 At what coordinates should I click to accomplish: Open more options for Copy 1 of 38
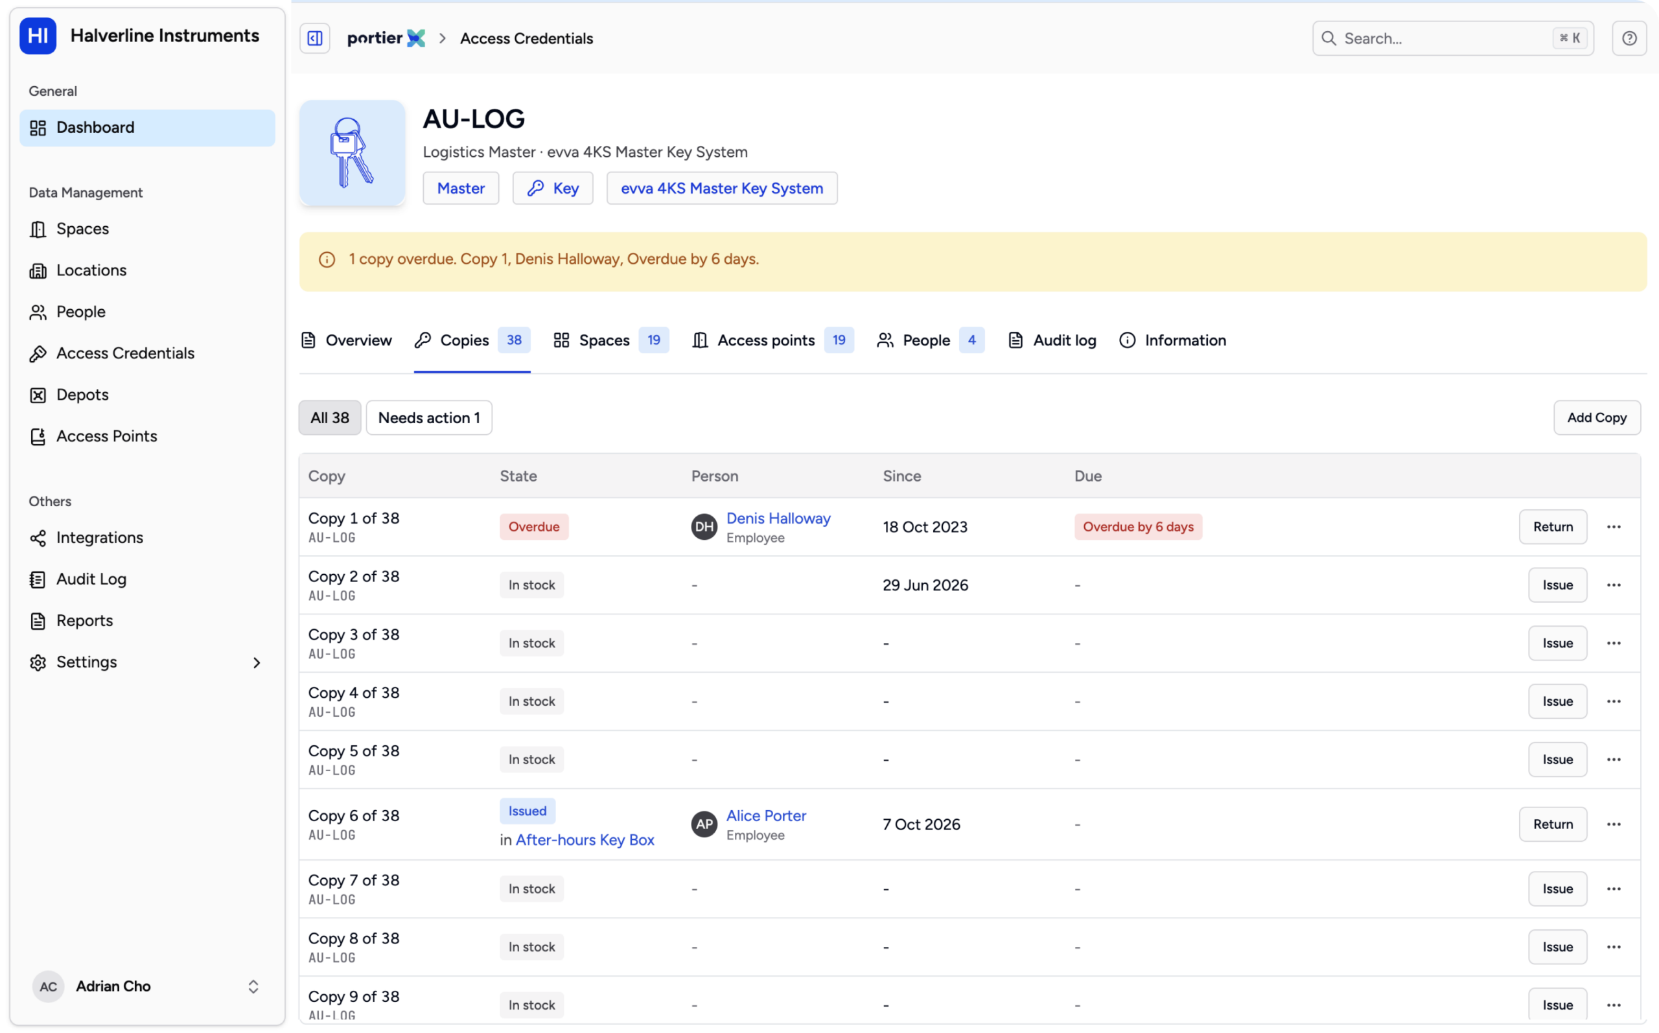pos(1613,527)
